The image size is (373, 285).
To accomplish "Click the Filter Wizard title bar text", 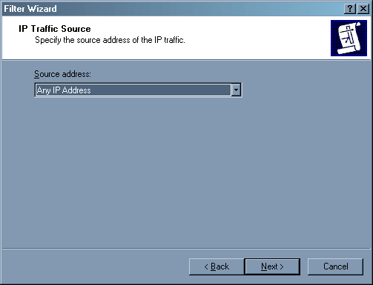I will click(30, 9).
